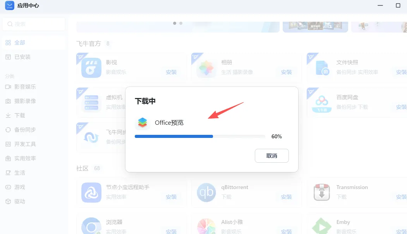Click the Alist小雅 app icon
Screen dimensions: 407x234
click(x=206, y=226)
